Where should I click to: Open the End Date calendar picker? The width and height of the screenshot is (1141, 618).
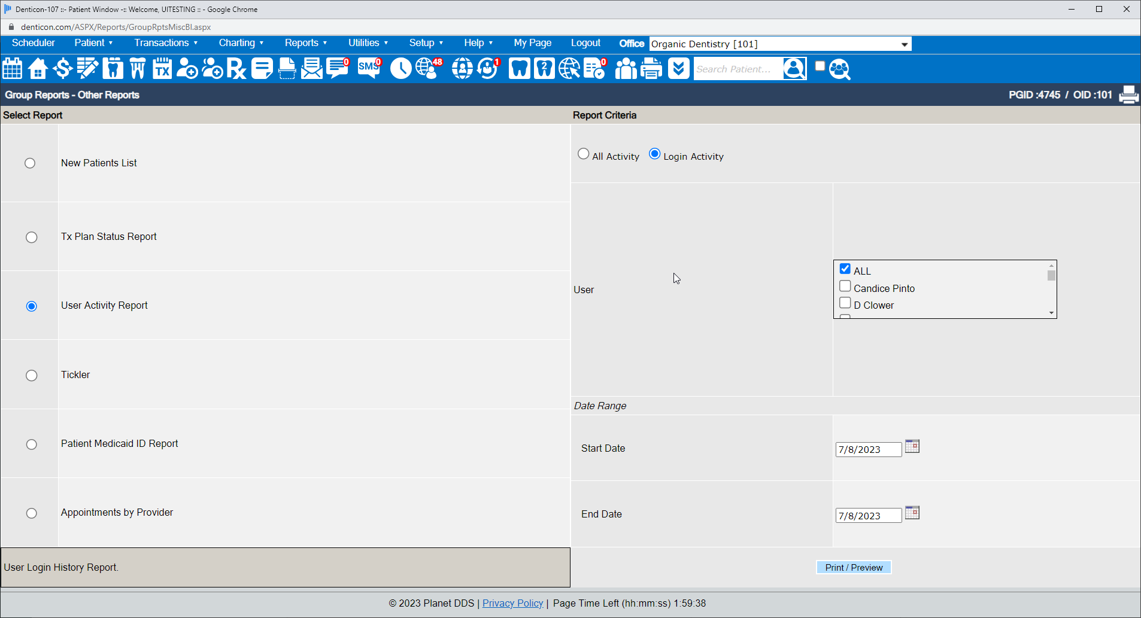point(912,513)
